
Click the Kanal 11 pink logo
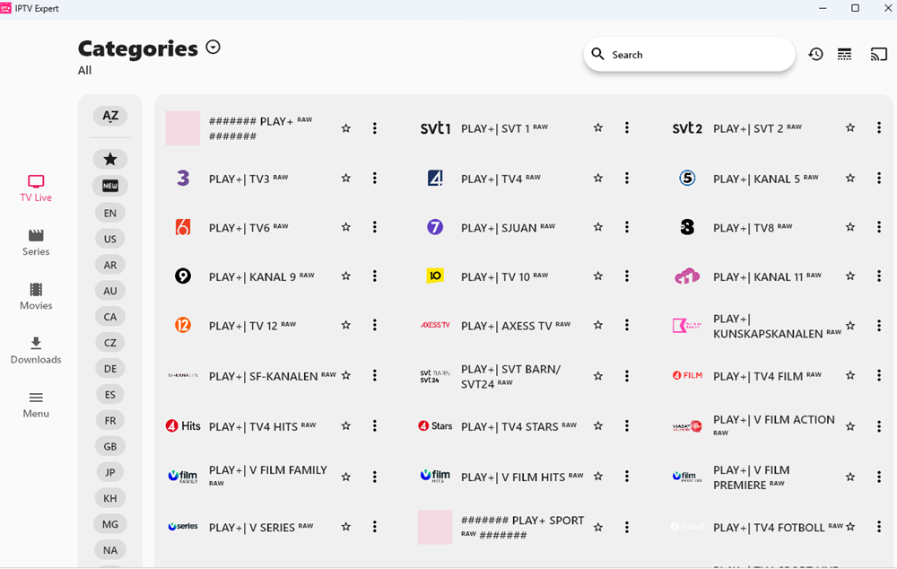687,276
